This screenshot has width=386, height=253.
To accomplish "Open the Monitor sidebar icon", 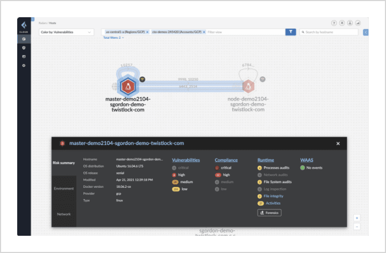I will point(24,57).
